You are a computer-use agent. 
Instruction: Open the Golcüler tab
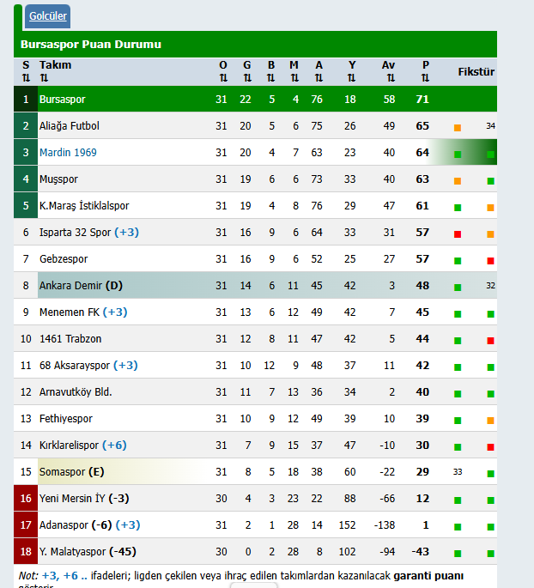[48, 16]
